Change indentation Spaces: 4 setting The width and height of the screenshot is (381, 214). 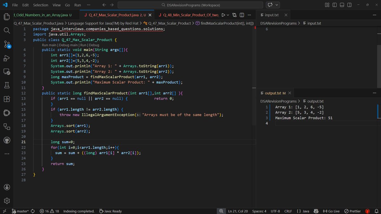[259, 211]
